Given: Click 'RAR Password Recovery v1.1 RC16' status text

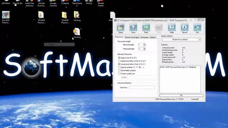Looking at the screenshot, I should coord(170,99).
